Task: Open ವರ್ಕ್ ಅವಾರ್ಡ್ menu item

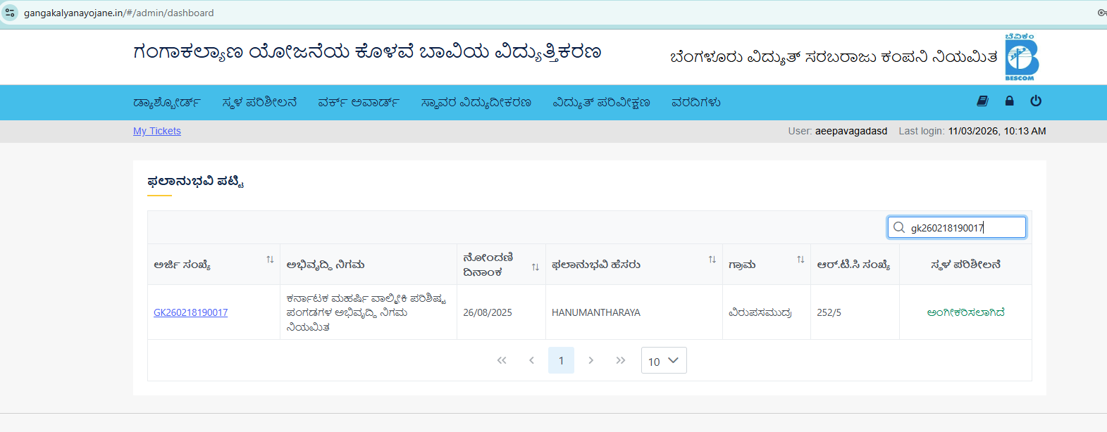Action: [x=359, y=103]
